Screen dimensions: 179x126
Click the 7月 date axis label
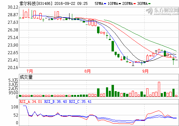tap(30, 71)
